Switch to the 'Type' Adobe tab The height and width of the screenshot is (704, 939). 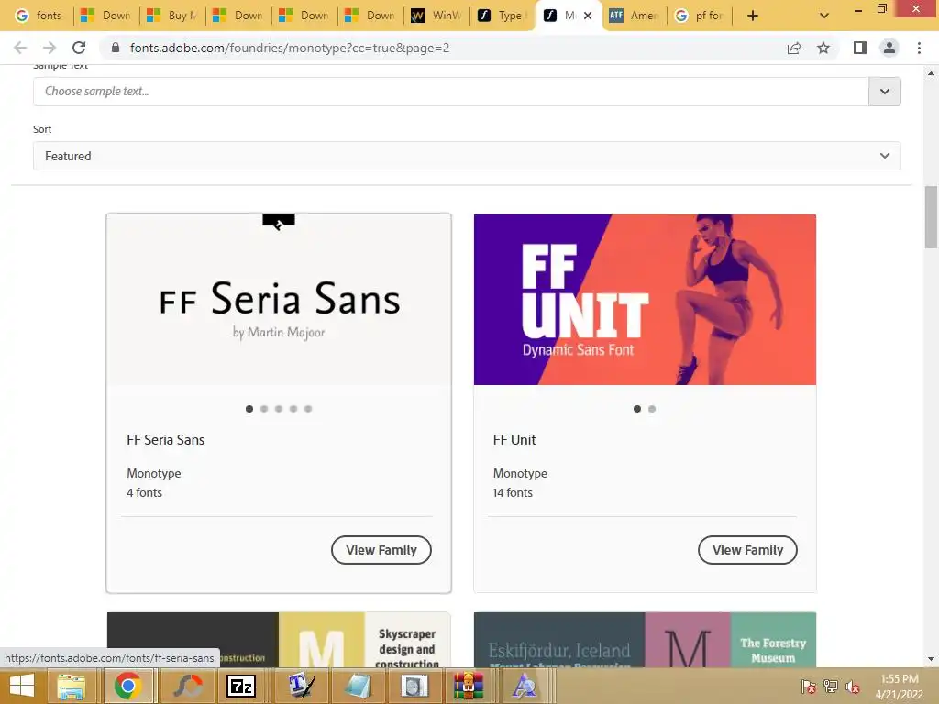click(x=503, y=16)
